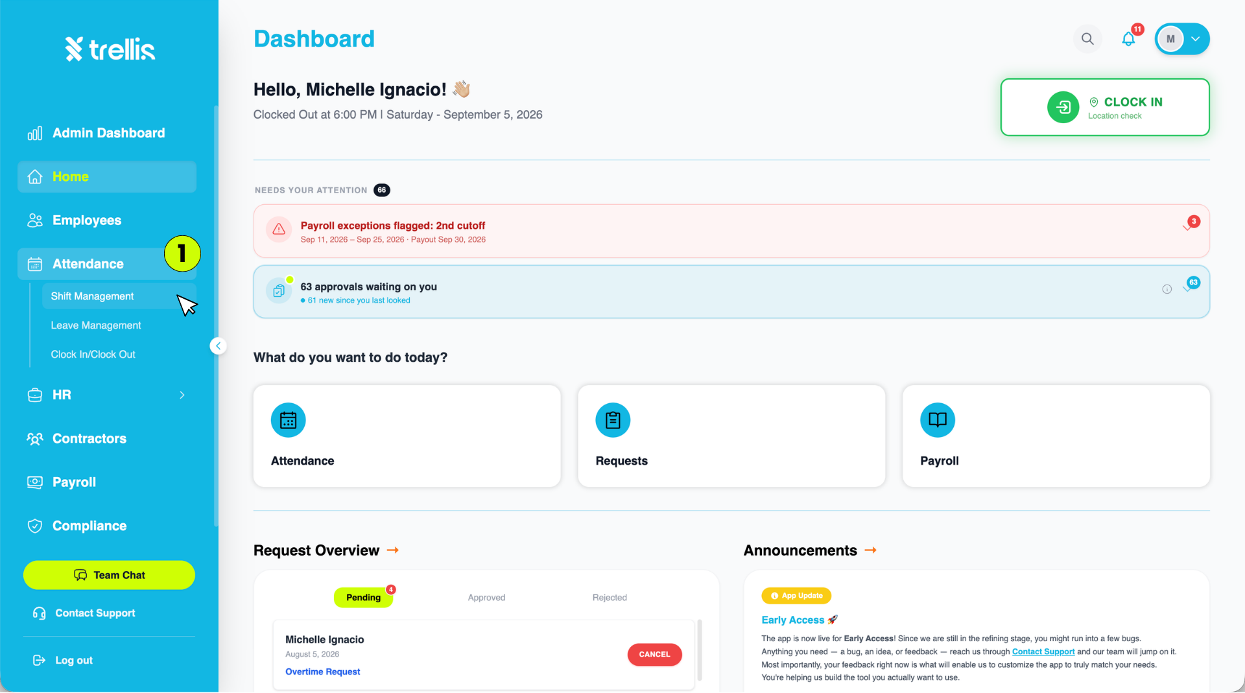Cancel Michelle Ignacio's overtime request

click(x=654, y=655)
